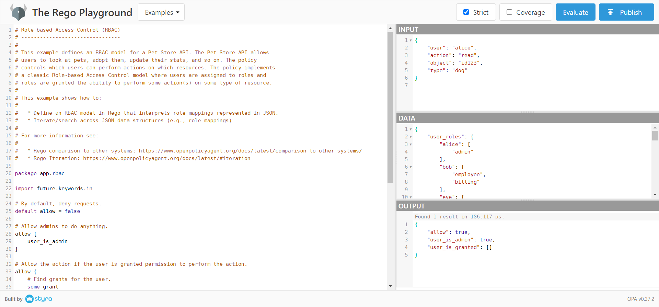Screen dimensions: 659x307
Task: Click the Evaluate button
Action: [x=576, y=12]
